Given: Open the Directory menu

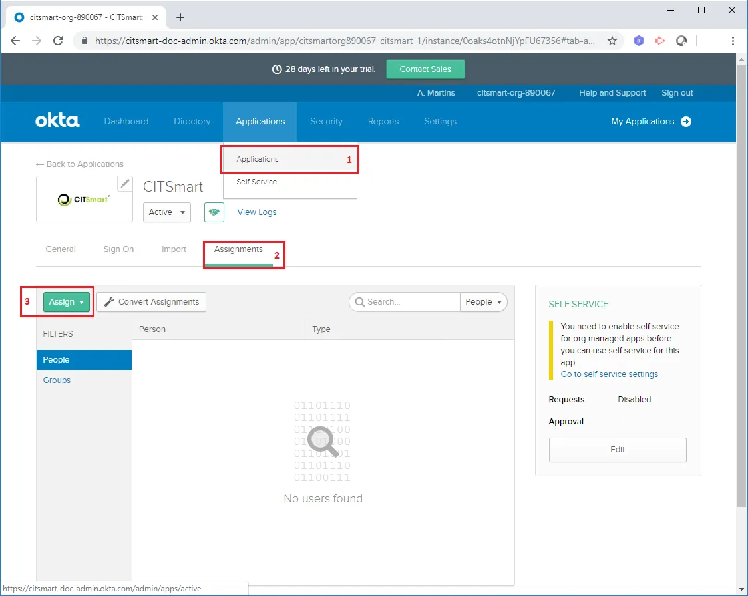Looking at the screenshot, I should tap(192, 122).
